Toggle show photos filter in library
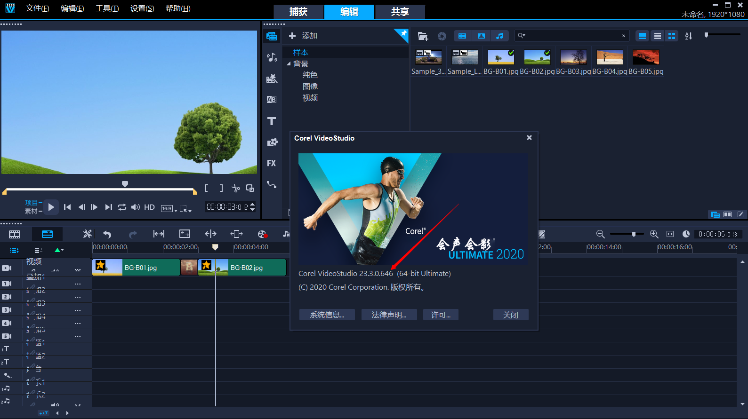 tap(481, 36)
